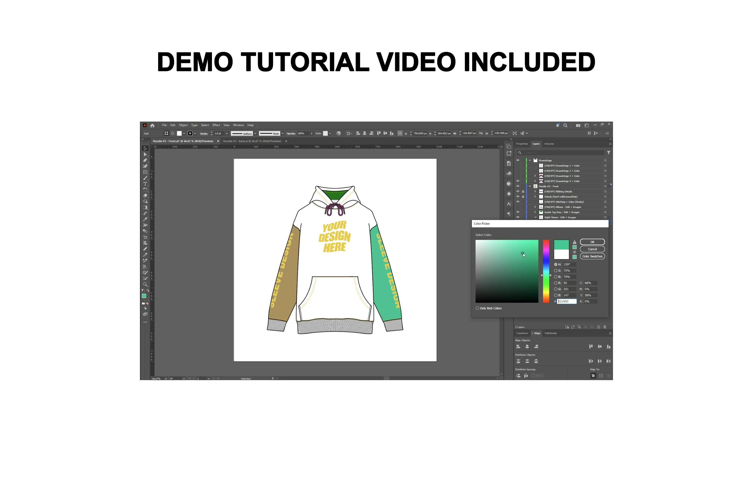This screenshot has width=753, height=502.
Task: Open the Color palette panel icon
Action: click(x=509, y=173)
